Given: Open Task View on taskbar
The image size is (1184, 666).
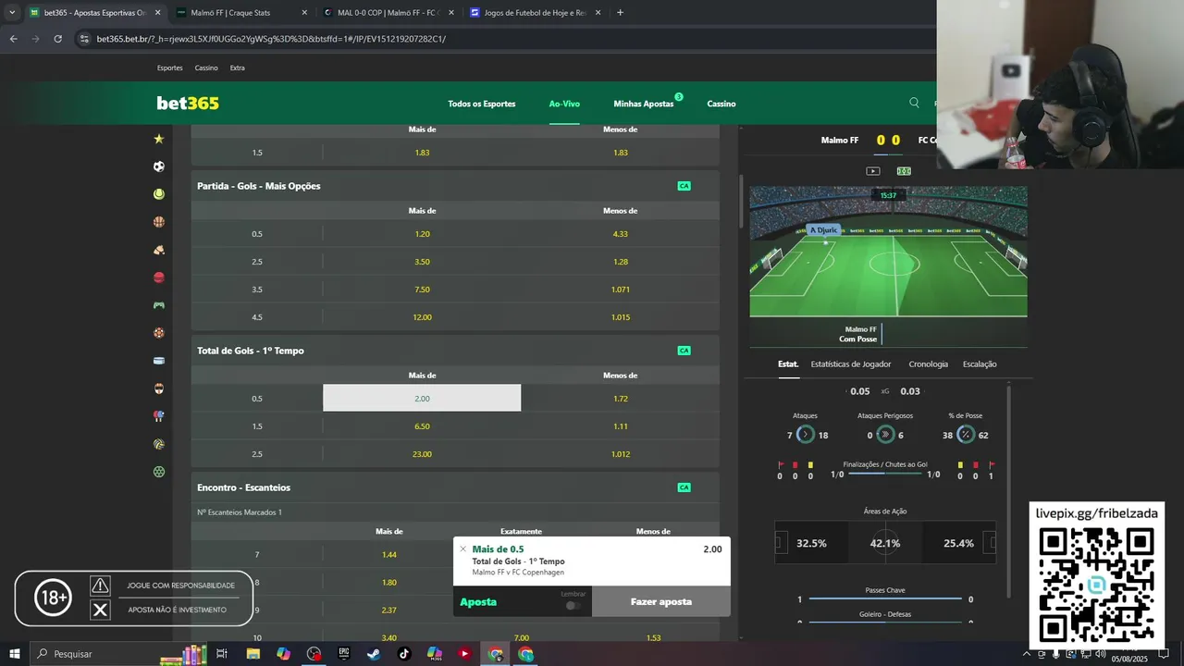Looking at the screenshot, I should coord(222,654).
